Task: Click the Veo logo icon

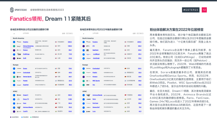Action: (x=88, y=85)
